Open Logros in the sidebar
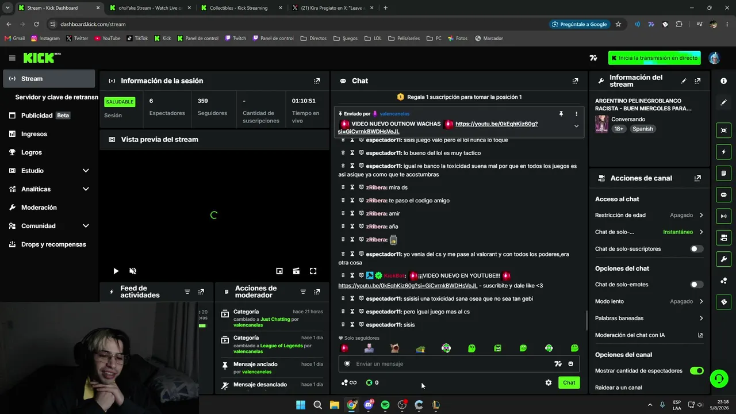The height and width of the screenshot is (414, 736). tap(49, 152)
